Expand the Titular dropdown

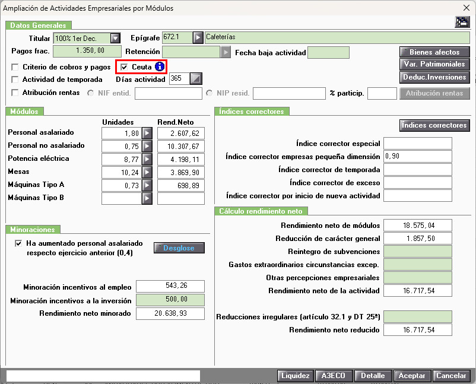tap(115, 38)
